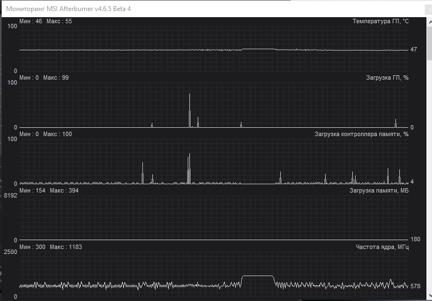Click the 8192 axis label of memory graph
Screen dimensions: 432x301
tap(10, 196)
